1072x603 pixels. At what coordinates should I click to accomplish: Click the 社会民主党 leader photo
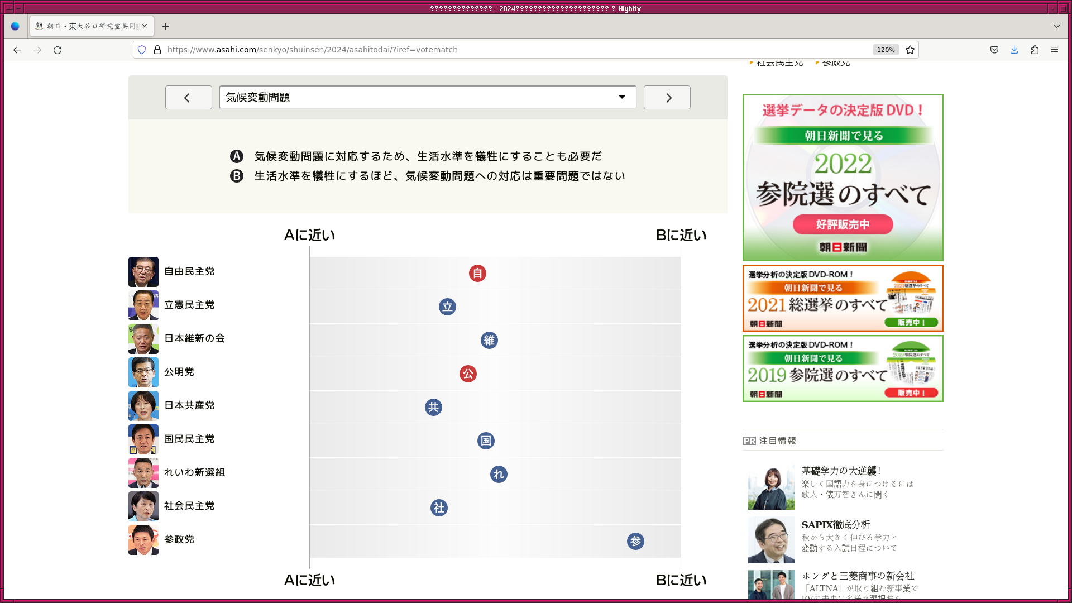pos(143,506)
